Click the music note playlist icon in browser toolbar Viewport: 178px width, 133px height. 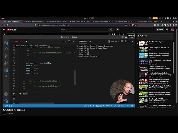click(162, 25)
